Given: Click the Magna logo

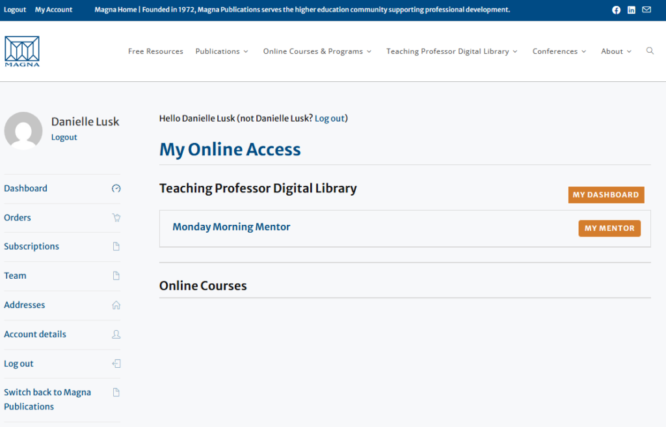Looking at the screenshot, I should pyautogui.click(x=22, y=51).
